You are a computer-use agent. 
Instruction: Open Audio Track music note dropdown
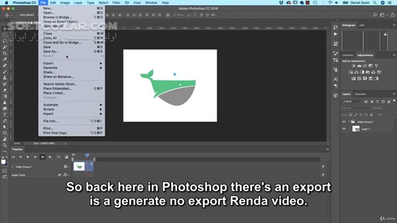coord(66,175)
